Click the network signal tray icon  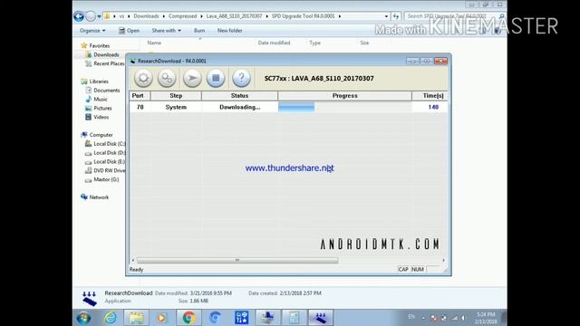(x=455, y=318)
